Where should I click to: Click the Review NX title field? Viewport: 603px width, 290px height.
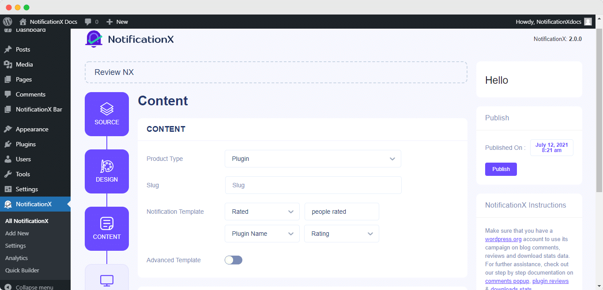276,72
